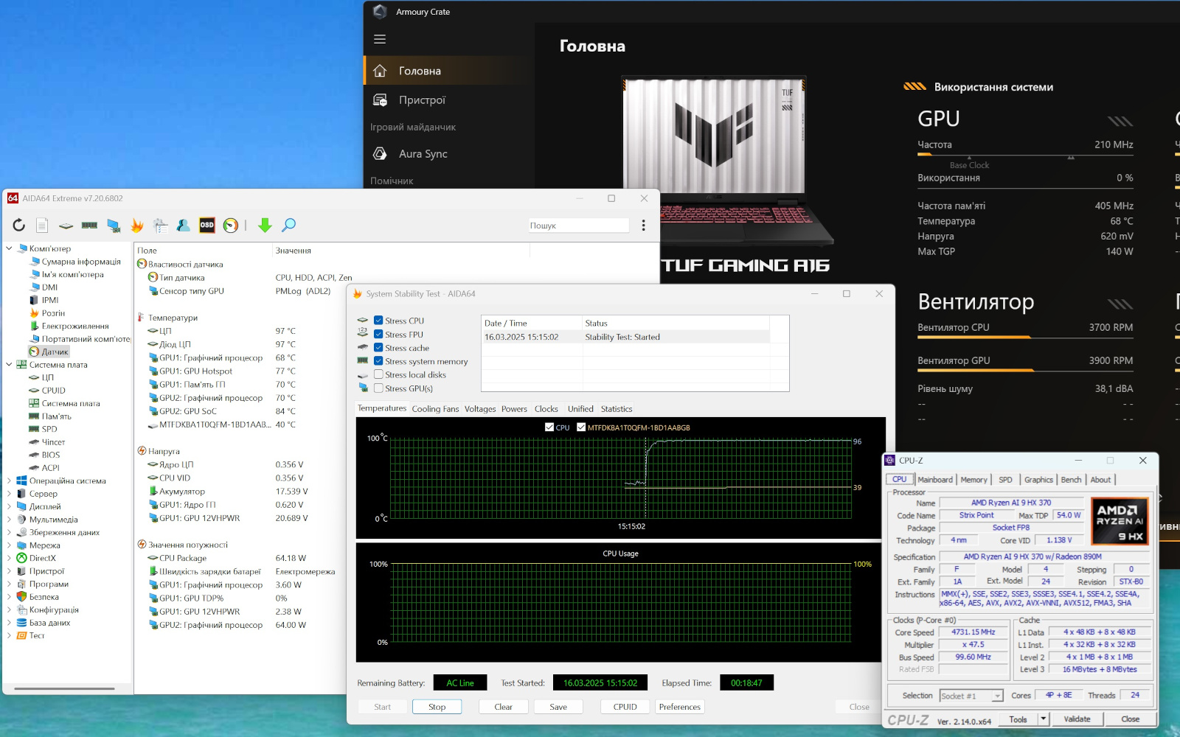The image size is (1180, 737).
Task: Click TUF Gaming A16 laptop image
Action: coord(726,161)
